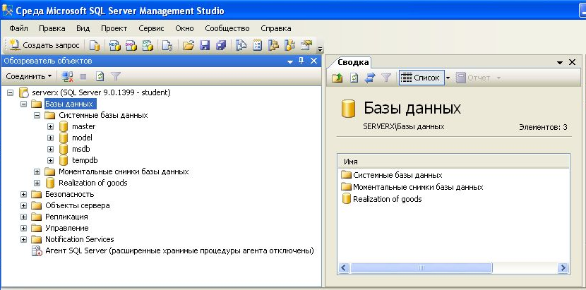Click the right scroll arrow in Сводка list

(x=563, y=267)
